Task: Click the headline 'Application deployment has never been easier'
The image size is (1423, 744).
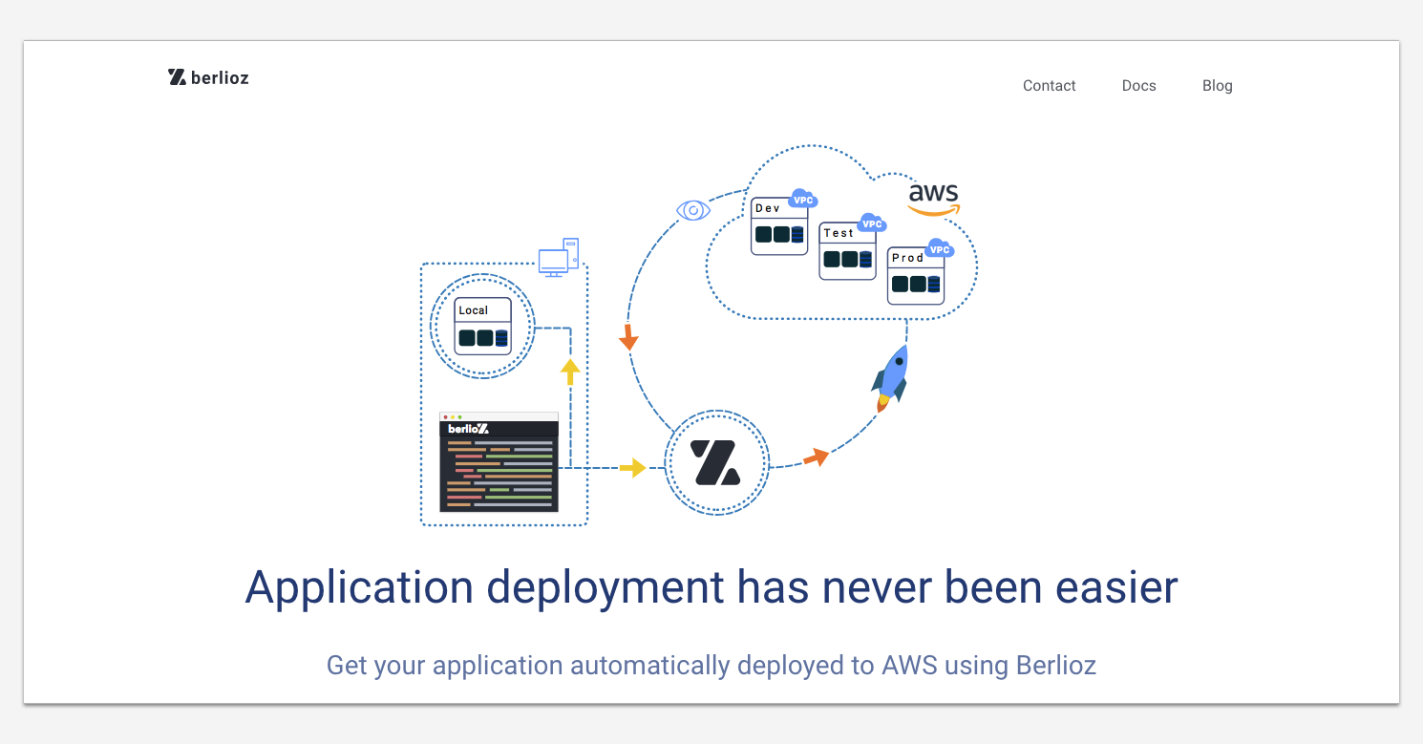Action: pyautogui.click(x=711, y=587)
